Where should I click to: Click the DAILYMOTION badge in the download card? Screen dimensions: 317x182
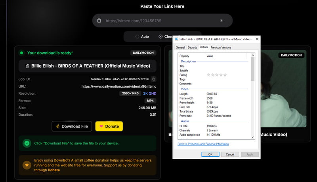coord(143,53)
